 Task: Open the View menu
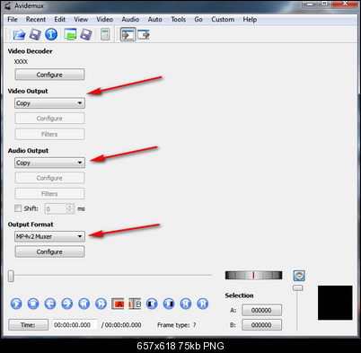tap(81, 20)
